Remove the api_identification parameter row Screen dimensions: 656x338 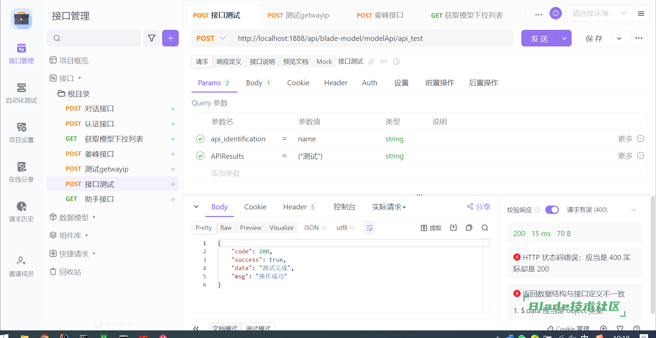tap(641, 139)
